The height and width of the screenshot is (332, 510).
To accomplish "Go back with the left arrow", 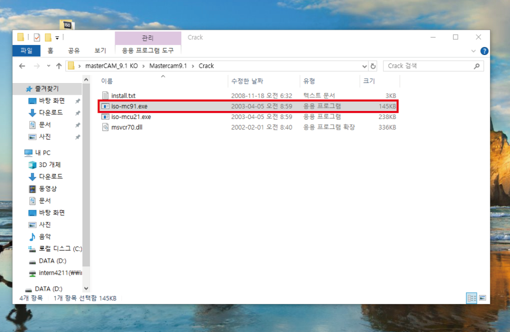I will (x=22, y=66).
